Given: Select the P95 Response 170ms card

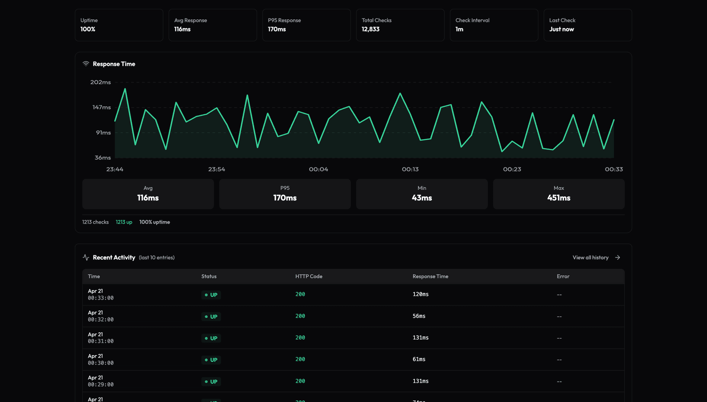Looking at the screenshot, I should 307,25.
